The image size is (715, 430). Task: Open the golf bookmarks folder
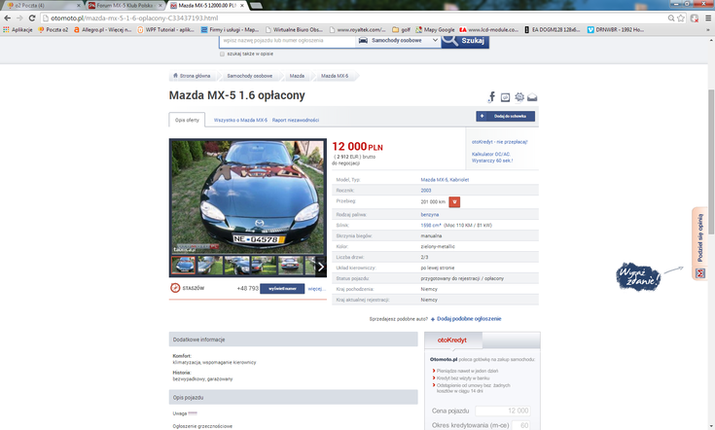[x=401, y=29]
